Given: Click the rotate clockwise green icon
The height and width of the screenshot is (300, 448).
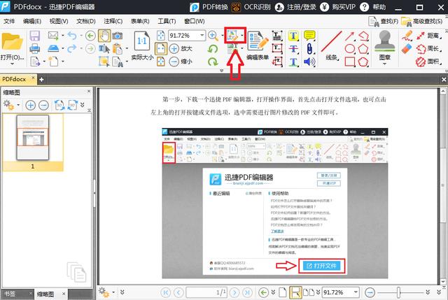Looking at the screenshot, I should point(213,62).
